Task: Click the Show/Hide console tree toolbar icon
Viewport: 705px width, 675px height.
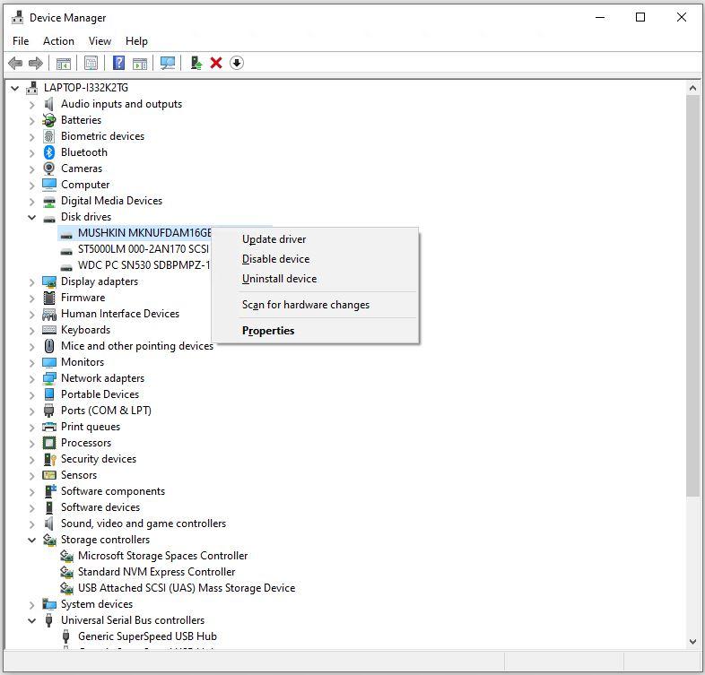Action: pyautogui.click(x=64, y=63)
